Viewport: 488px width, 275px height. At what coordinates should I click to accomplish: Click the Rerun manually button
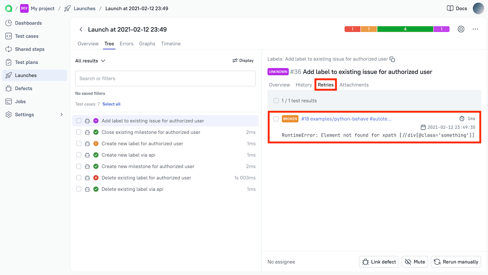point(456,261)
